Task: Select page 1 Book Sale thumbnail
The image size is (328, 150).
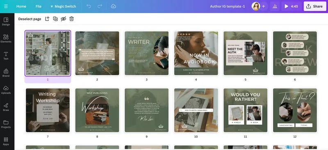Action: point(48,53)
